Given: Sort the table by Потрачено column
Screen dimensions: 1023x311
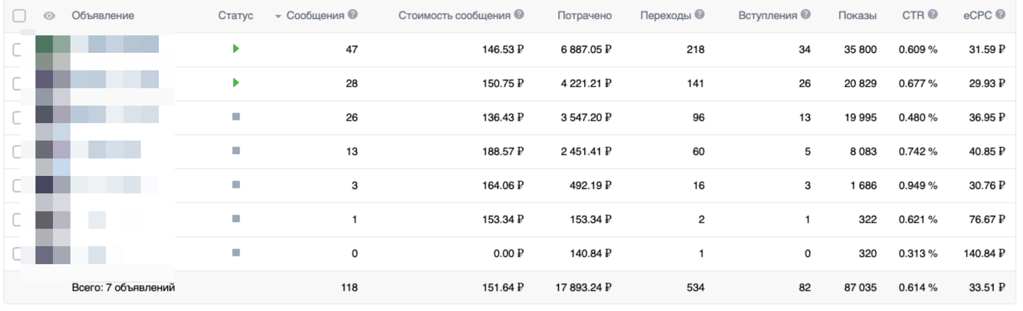Looking at the screenshot, I should click(x=584, y=15).
